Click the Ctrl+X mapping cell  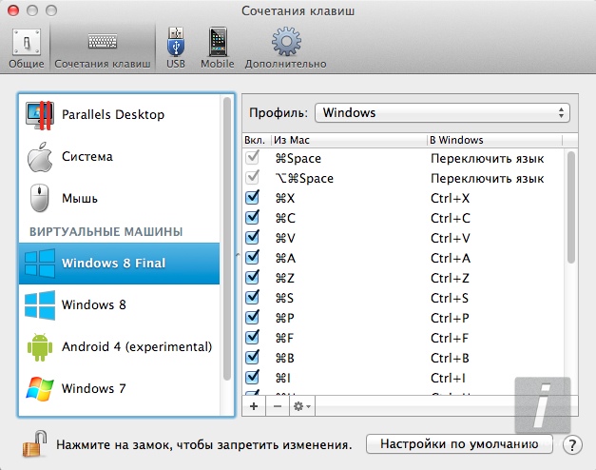(450, 198)
